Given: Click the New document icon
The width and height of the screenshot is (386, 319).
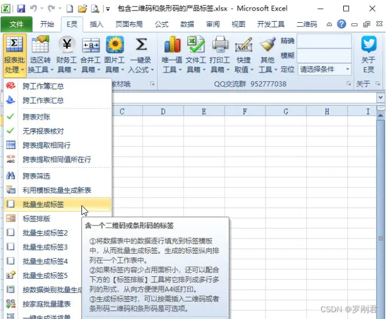Looking at the screenshot, I should [x=70, y=9].
